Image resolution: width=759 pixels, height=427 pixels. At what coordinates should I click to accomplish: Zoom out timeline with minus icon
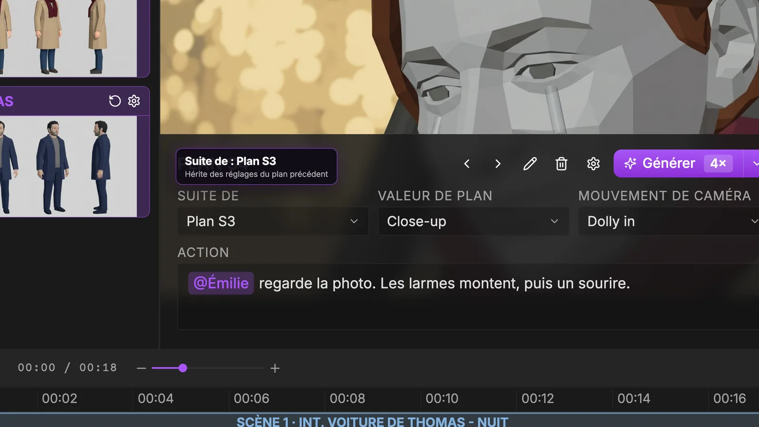point(141,368)
